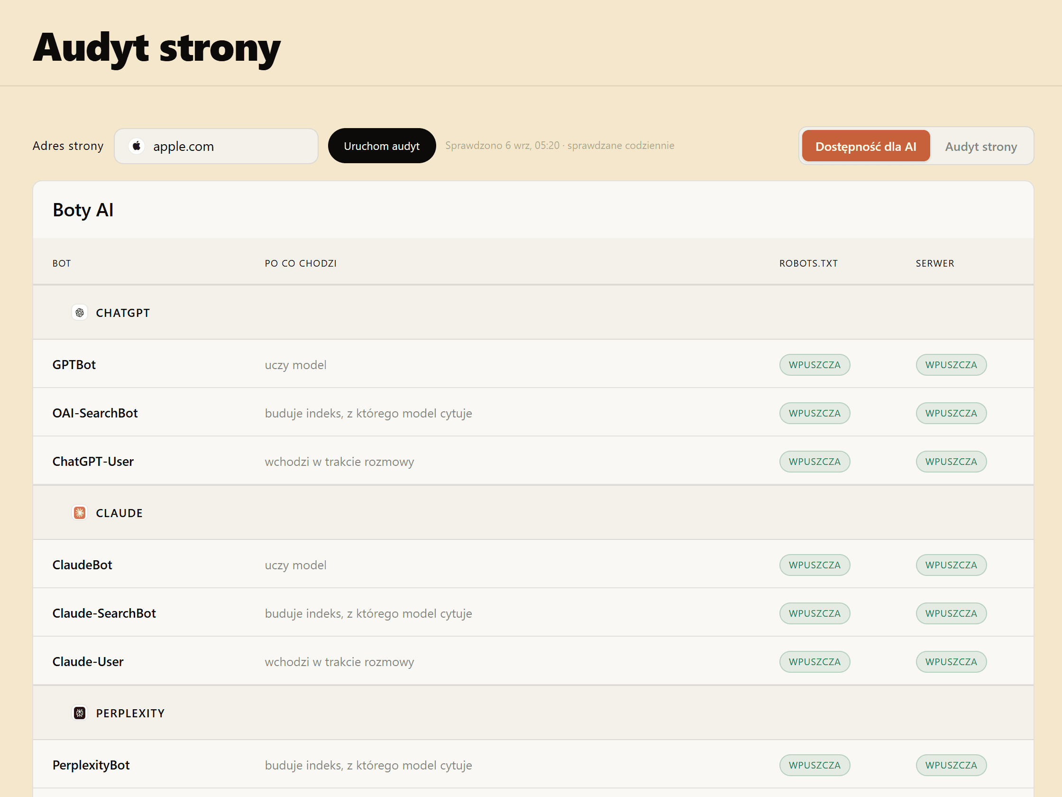
Task: Click the PO CO CHODZI column header
Action: [301, 263]
